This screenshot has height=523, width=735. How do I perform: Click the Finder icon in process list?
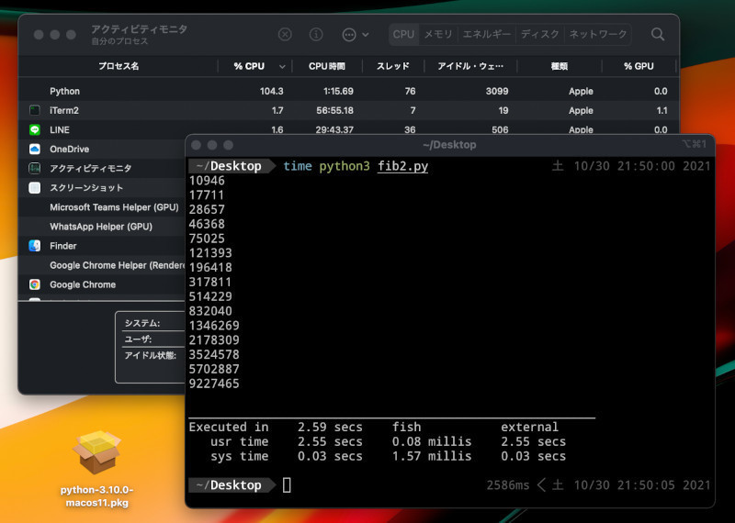pos(35,246)
